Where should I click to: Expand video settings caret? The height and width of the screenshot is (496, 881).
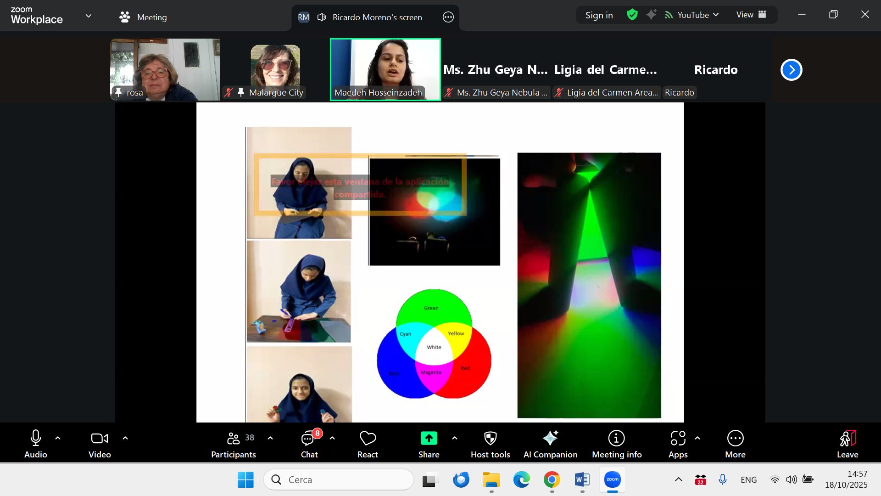pos(125,438)
